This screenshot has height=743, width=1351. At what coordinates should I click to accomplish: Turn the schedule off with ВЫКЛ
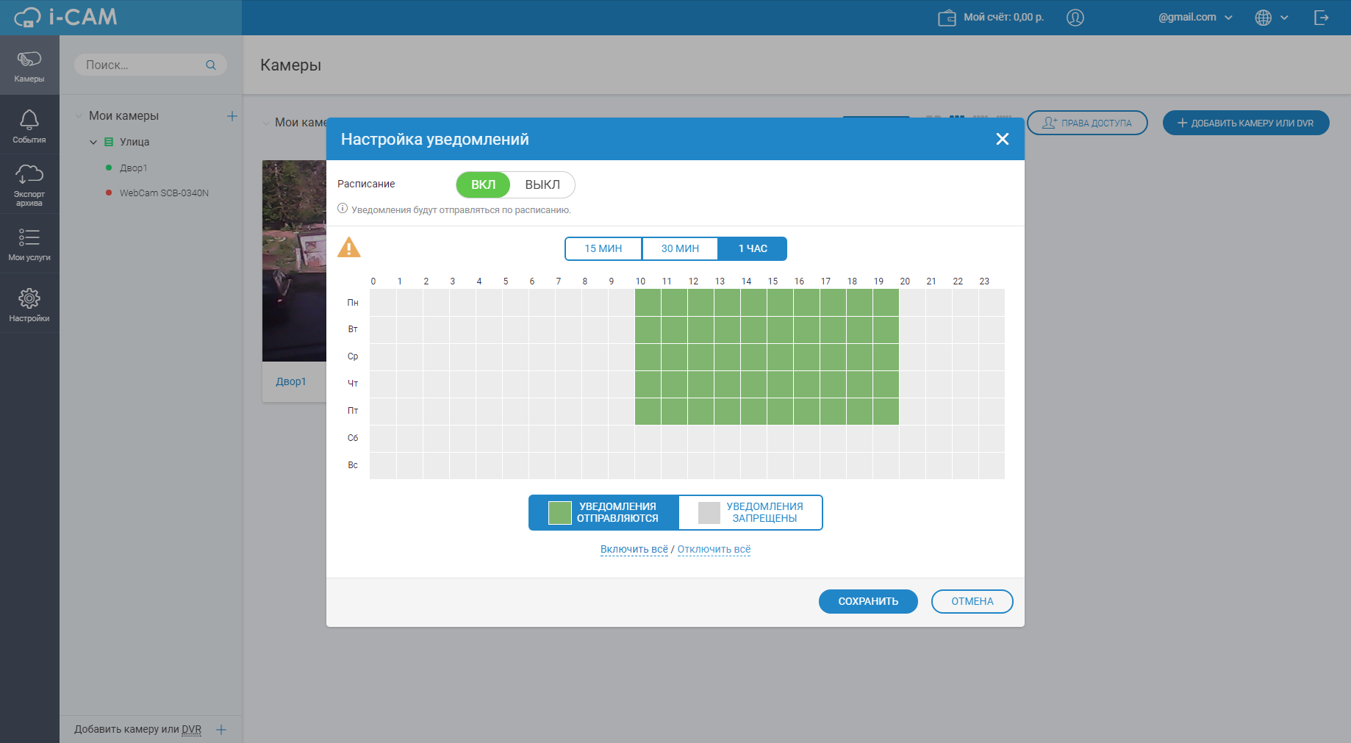pos(542,184)
